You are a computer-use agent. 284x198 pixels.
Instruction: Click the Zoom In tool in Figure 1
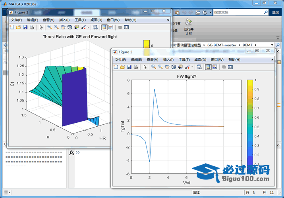coord(50,27)
